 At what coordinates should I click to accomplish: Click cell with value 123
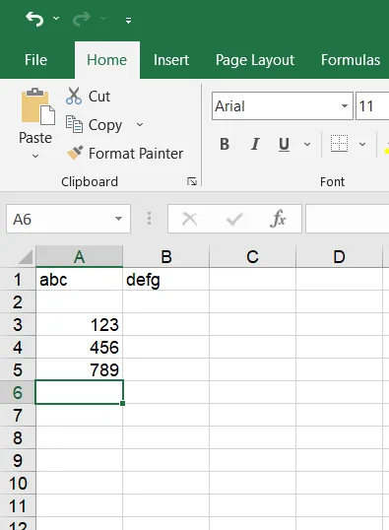[x=79, y=325]
